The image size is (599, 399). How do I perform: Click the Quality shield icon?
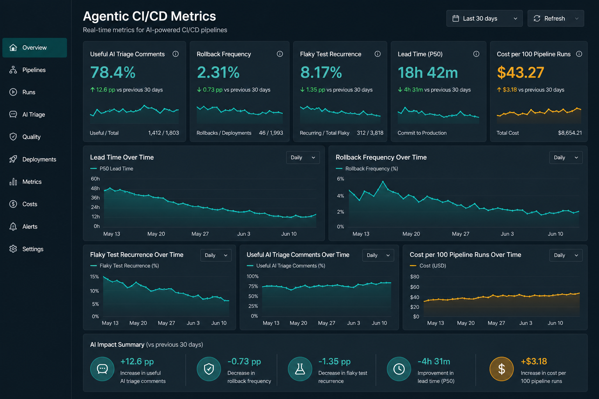coord(13,137)
